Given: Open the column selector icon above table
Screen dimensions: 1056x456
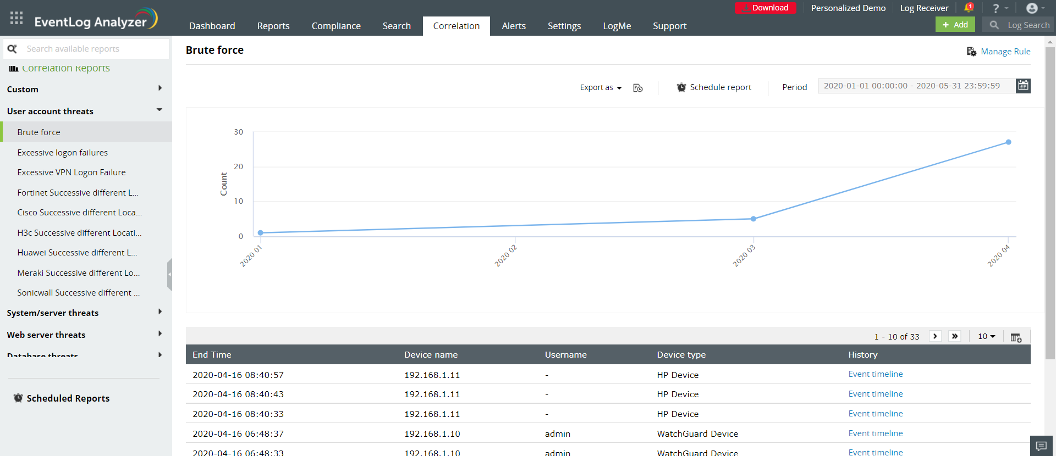Looking at the screenshot, I should pyautogui.click(x=1016, y=337).
